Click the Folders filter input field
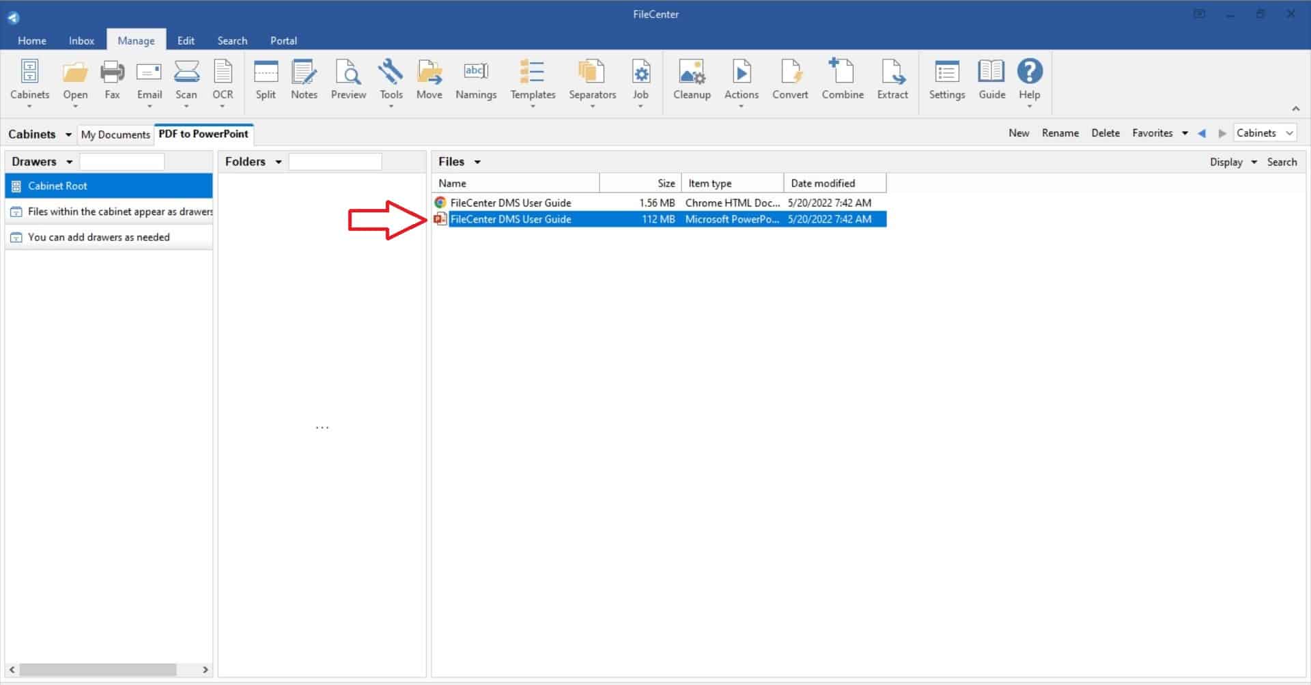 (335, 162)
